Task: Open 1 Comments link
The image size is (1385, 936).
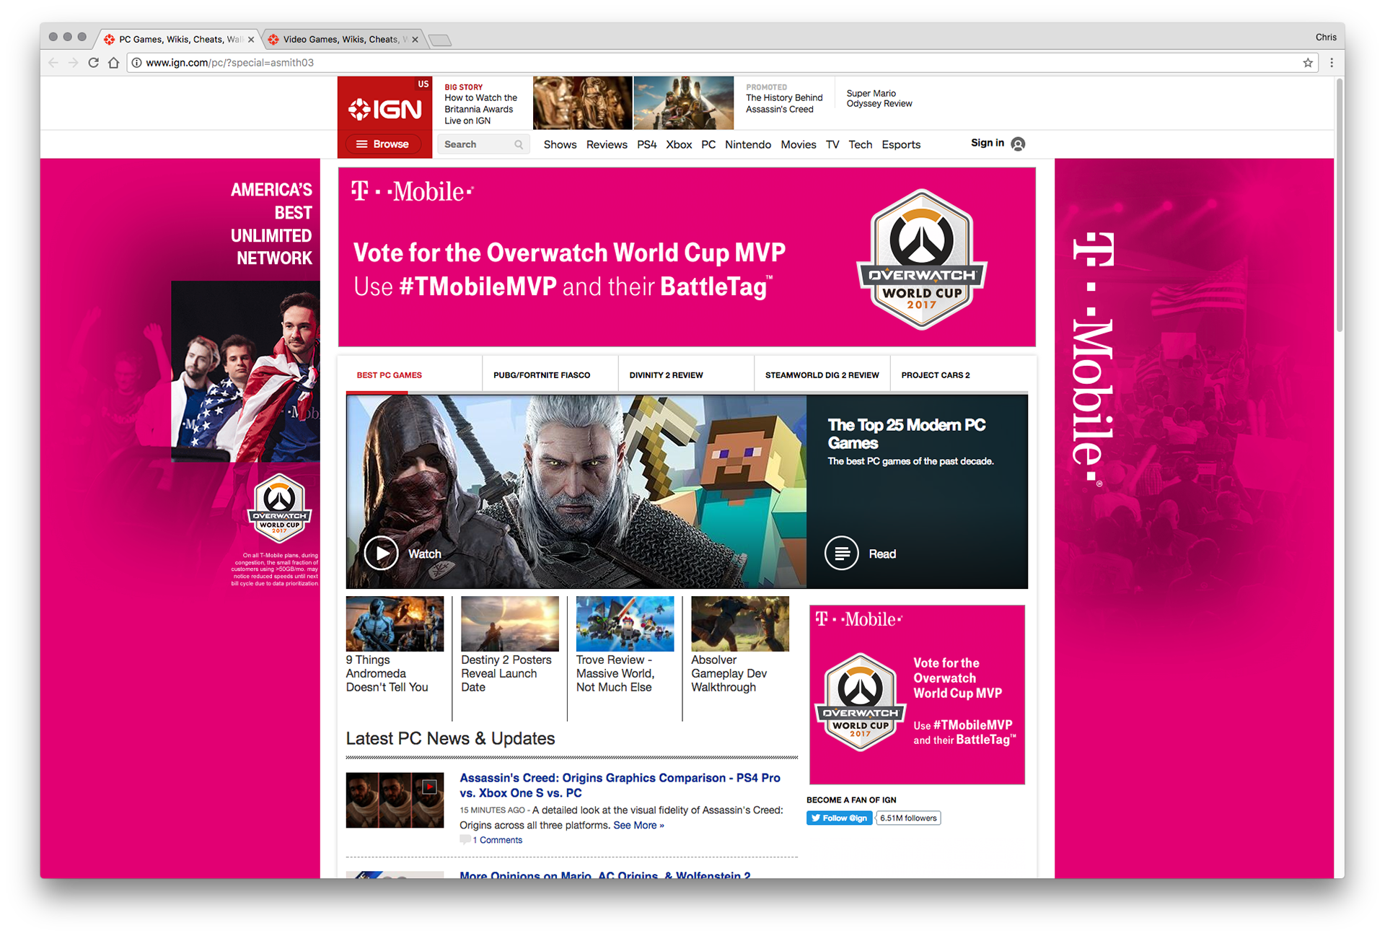Action: click(497, 840)
